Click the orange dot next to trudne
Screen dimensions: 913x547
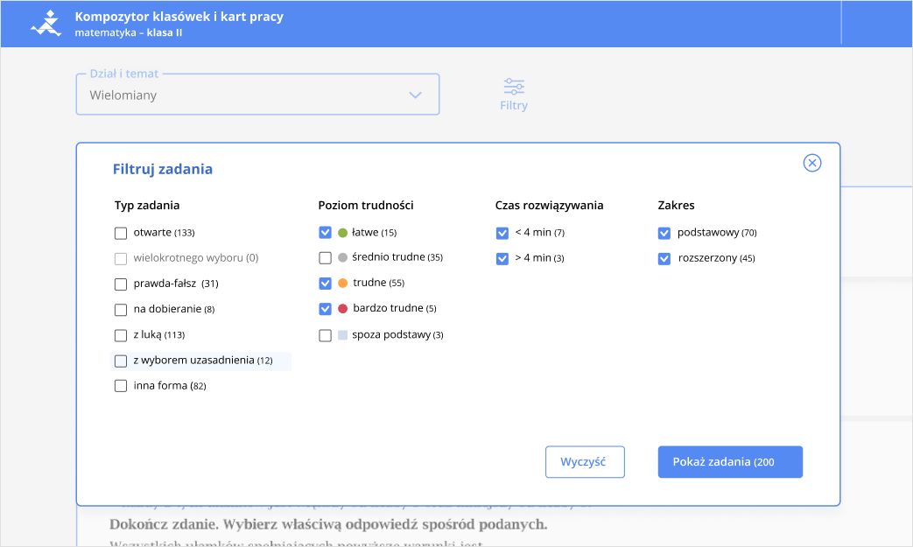pyautogui.click(x=342, y=283)
